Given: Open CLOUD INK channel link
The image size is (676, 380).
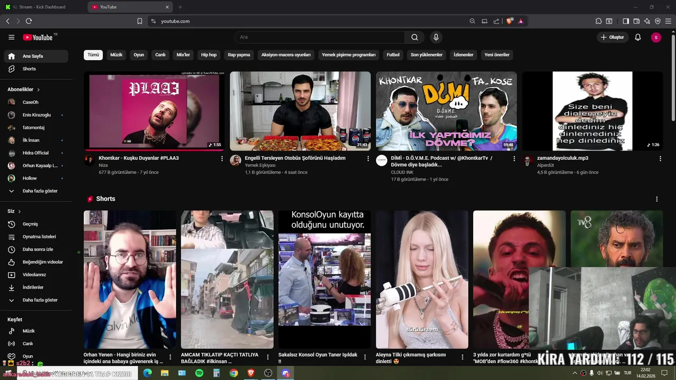Looking at the screenshot, I should [x=402, y=172].
